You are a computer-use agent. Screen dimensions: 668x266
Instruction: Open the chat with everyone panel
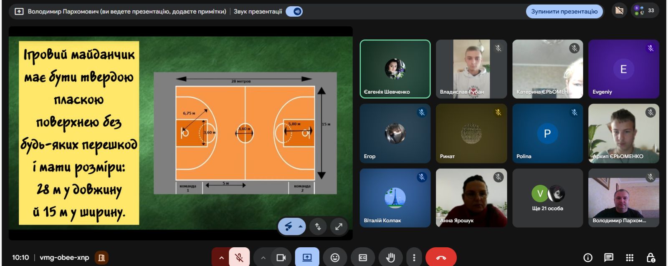609,258
